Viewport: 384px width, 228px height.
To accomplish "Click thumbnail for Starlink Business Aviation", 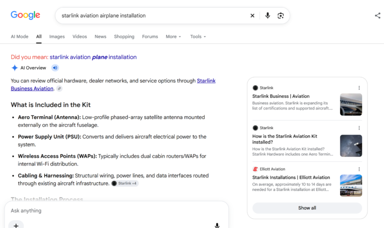I will coord(351,104).
